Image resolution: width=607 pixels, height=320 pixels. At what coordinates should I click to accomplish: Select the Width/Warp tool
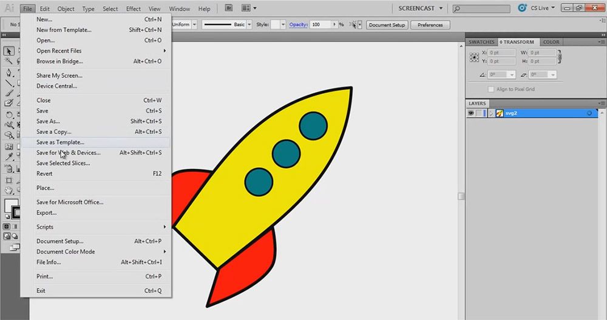9,125
